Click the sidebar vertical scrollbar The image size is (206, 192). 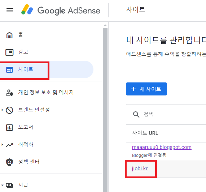coord(105,110)
